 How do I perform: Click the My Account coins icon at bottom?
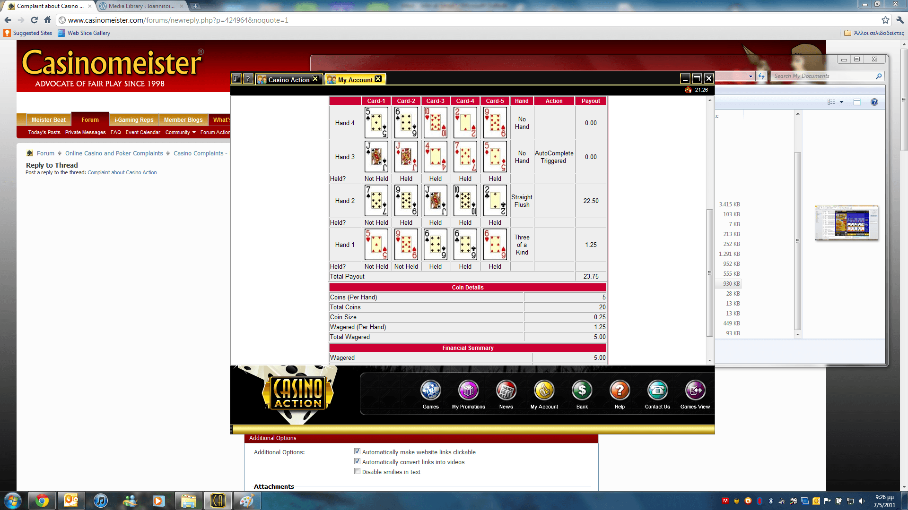pyautogui.click(x=544, y=391)
